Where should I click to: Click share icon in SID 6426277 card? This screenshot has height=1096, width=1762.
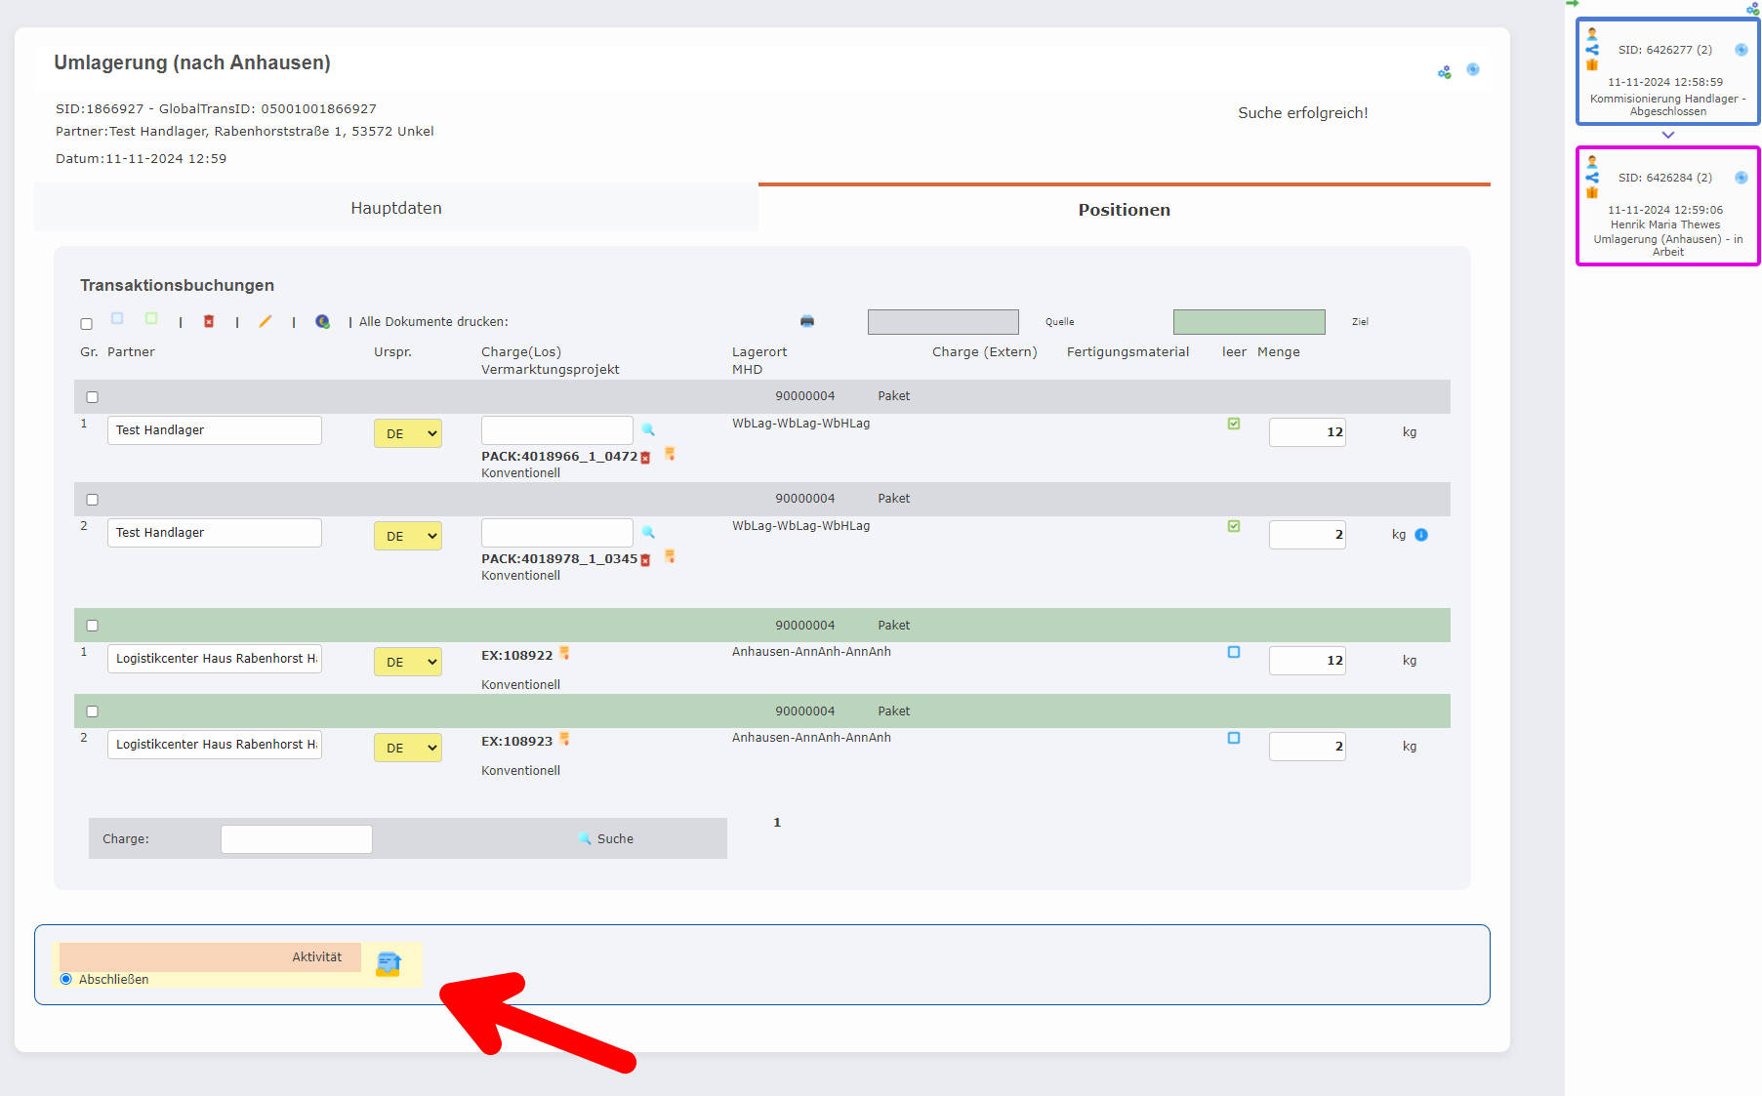point(1592,50)
